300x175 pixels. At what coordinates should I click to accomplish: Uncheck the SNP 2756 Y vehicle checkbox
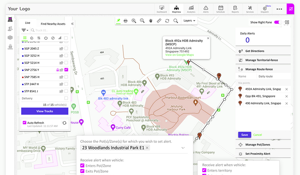(x=66, y=70)
